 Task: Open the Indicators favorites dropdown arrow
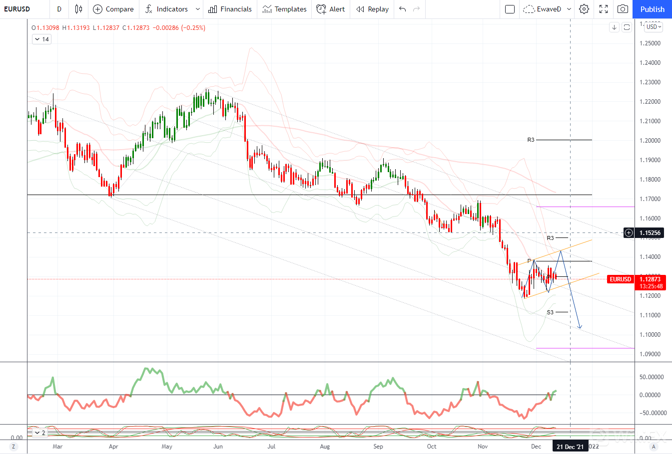click(198, 9)
